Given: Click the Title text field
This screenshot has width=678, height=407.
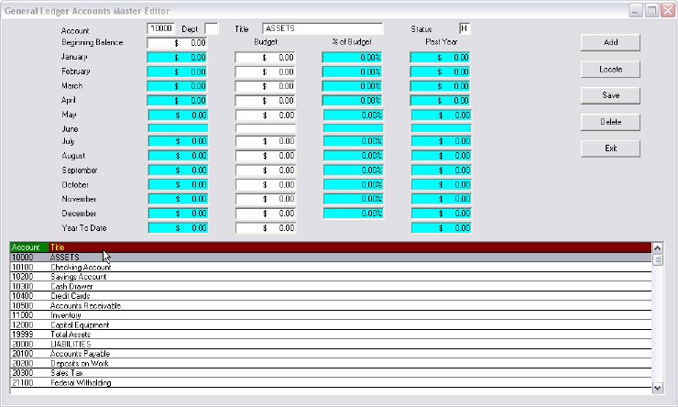Looking at the screenshot, I should pos(322,29).
